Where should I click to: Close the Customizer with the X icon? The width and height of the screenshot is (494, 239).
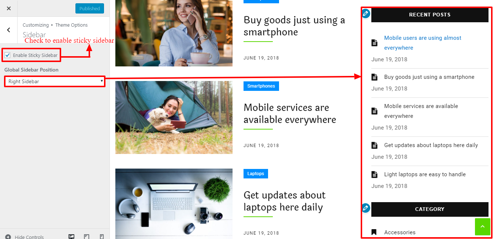9,8
